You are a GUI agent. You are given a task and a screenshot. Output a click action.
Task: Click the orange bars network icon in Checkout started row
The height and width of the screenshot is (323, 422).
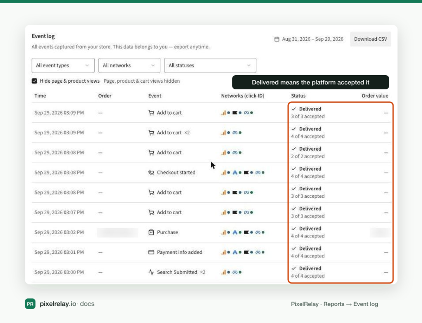[223, 173]
